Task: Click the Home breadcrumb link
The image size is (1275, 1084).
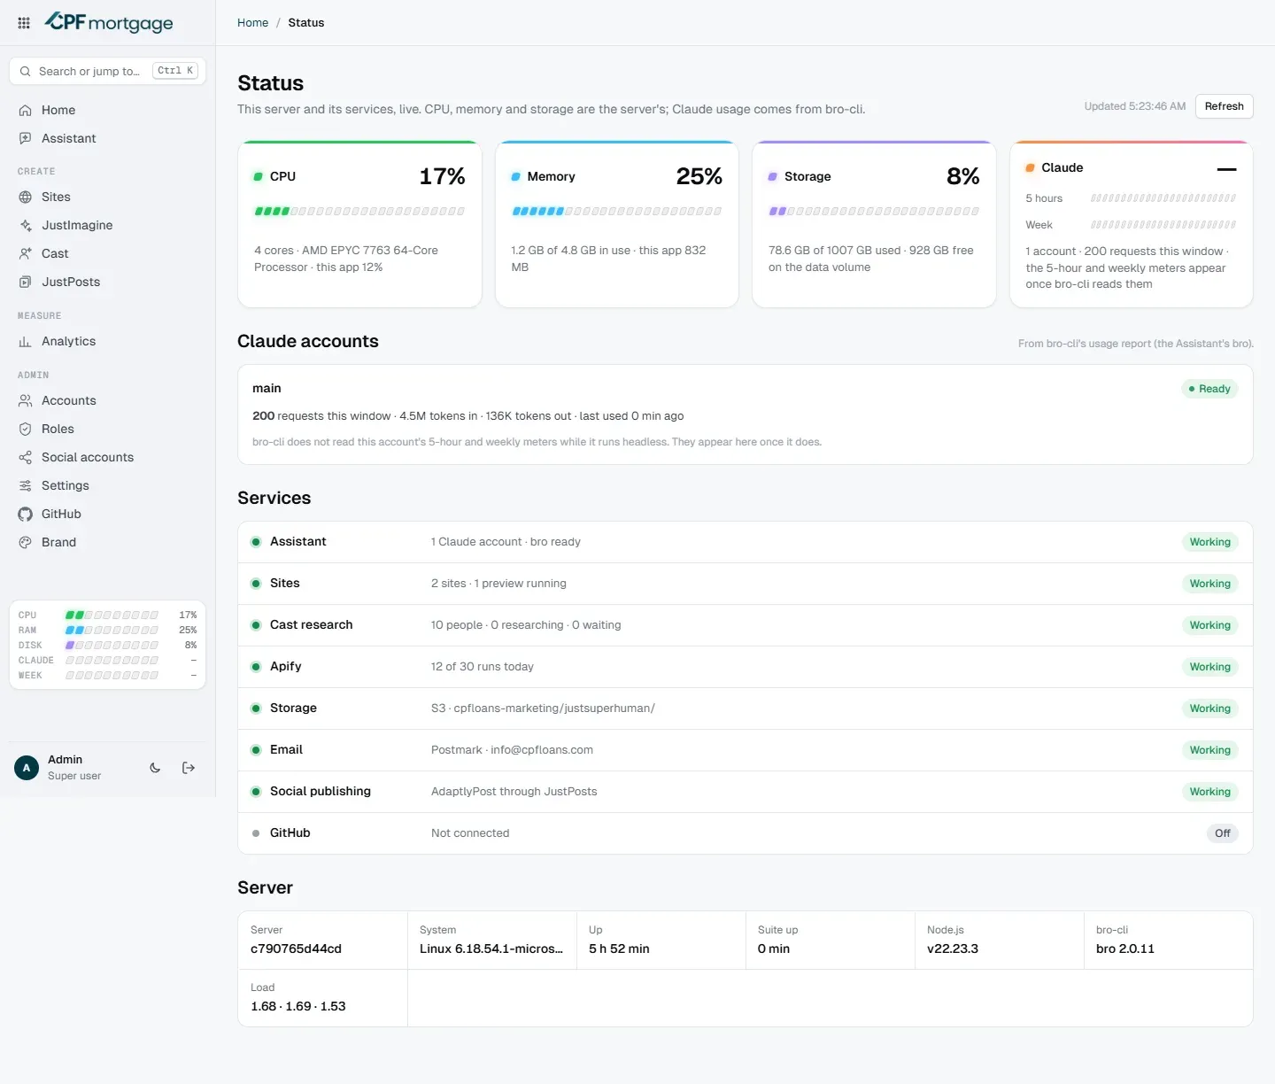Action: tap(252, 23)
